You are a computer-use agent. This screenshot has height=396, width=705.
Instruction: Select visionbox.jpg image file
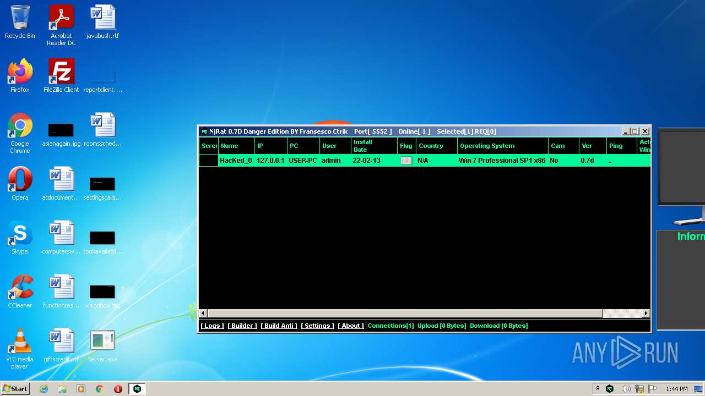pyautogui.click(x=102, y=296)
